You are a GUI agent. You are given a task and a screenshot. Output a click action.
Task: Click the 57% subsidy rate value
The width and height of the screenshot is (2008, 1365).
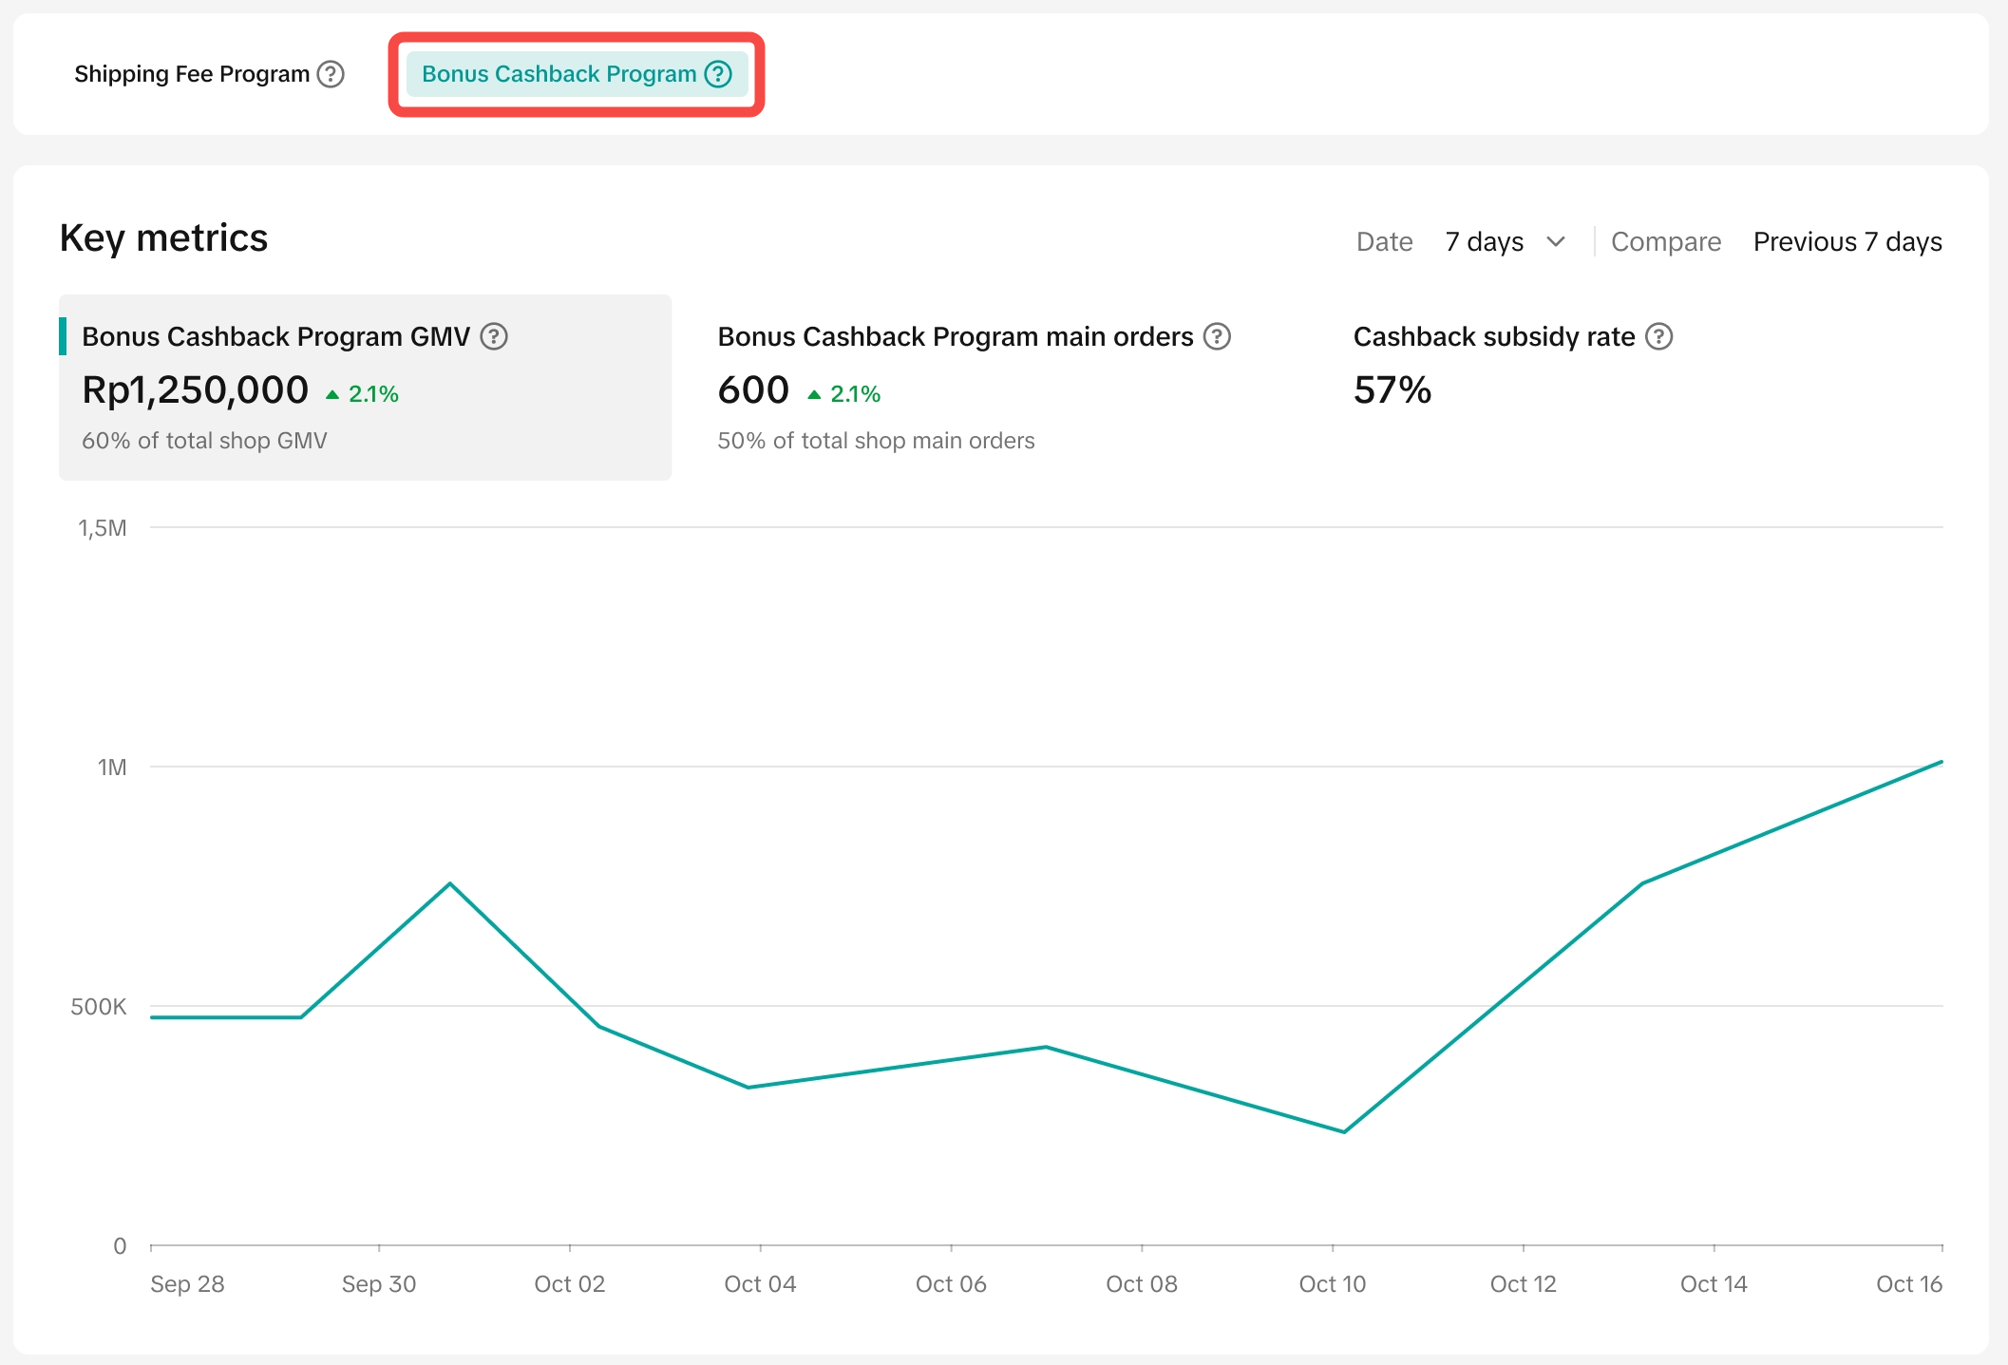coord(1392,390)
